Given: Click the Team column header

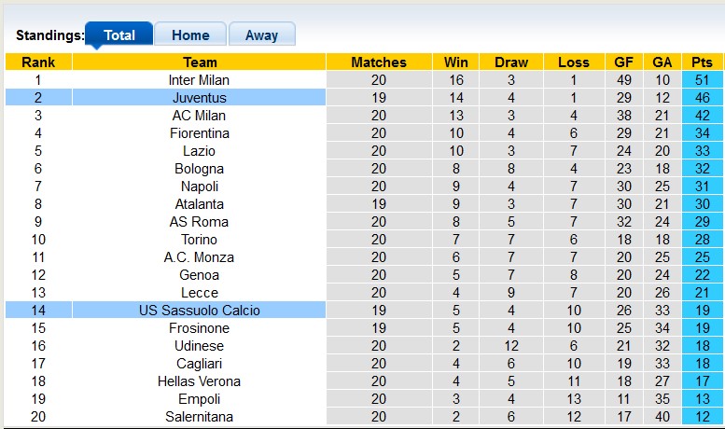Looking at the screenshot, I should 200,62.
